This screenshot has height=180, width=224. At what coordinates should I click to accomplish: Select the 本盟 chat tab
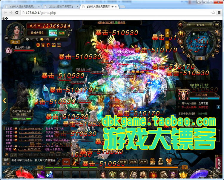[x=21, y=155]
